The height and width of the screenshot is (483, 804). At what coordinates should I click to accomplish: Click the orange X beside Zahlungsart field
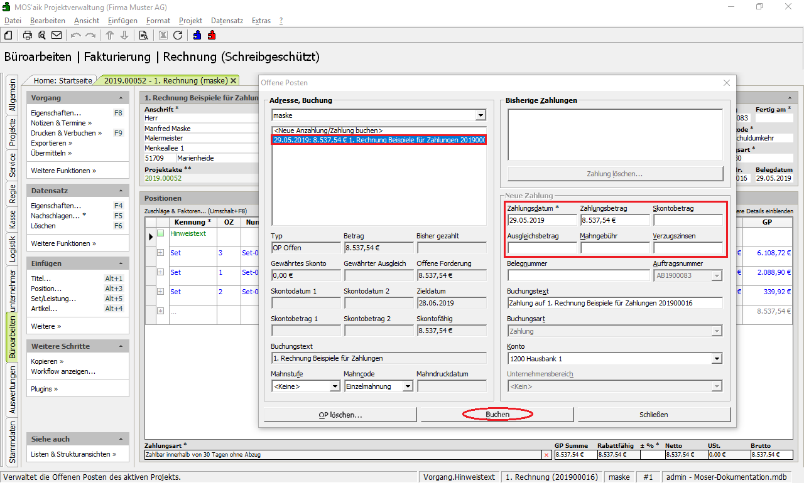[x=546, y=455]
